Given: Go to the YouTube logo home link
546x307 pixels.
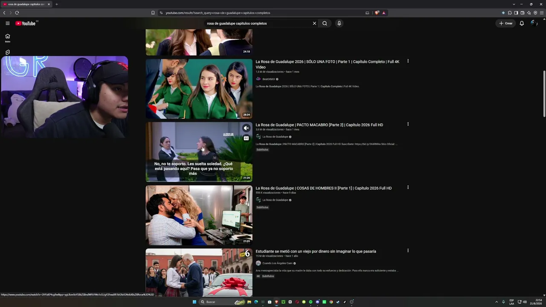Looking at the screenshot, I should tap(26, 23).
